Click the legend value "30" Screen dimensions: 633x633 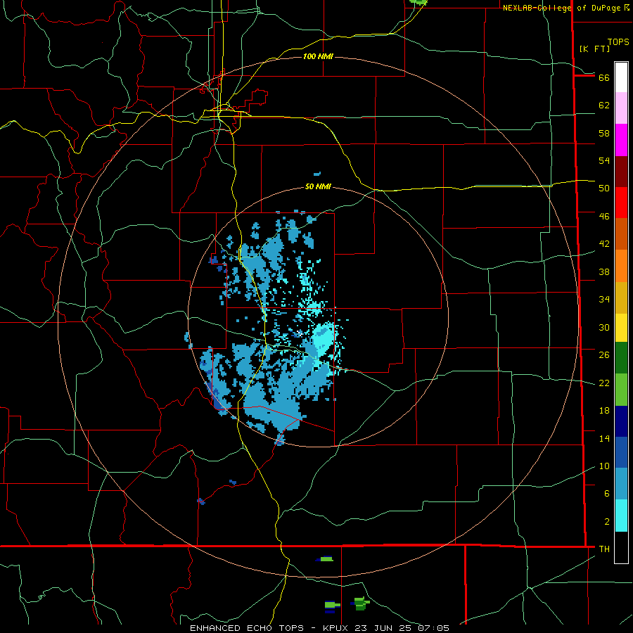(x=604, y=327)
